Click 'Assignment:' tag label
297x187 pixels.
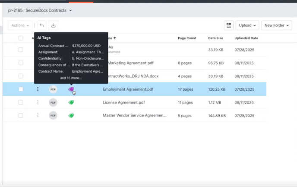48,52
